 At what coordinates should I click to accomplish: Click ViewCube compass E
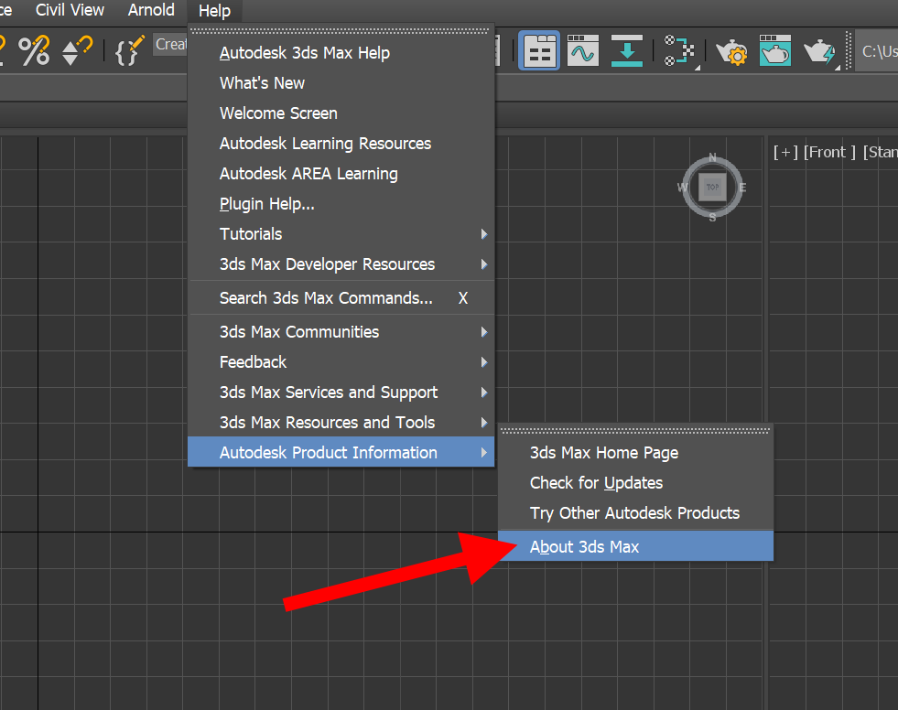point(742,188)
